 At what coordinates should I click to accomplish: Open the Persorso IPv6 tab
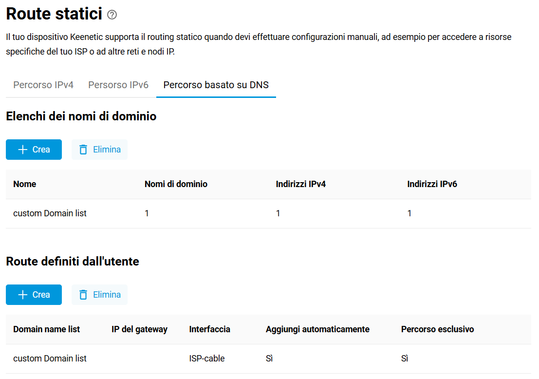pos(118,85)
